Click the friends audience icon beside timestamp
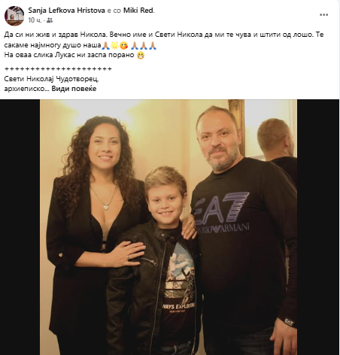 (50, 20)
